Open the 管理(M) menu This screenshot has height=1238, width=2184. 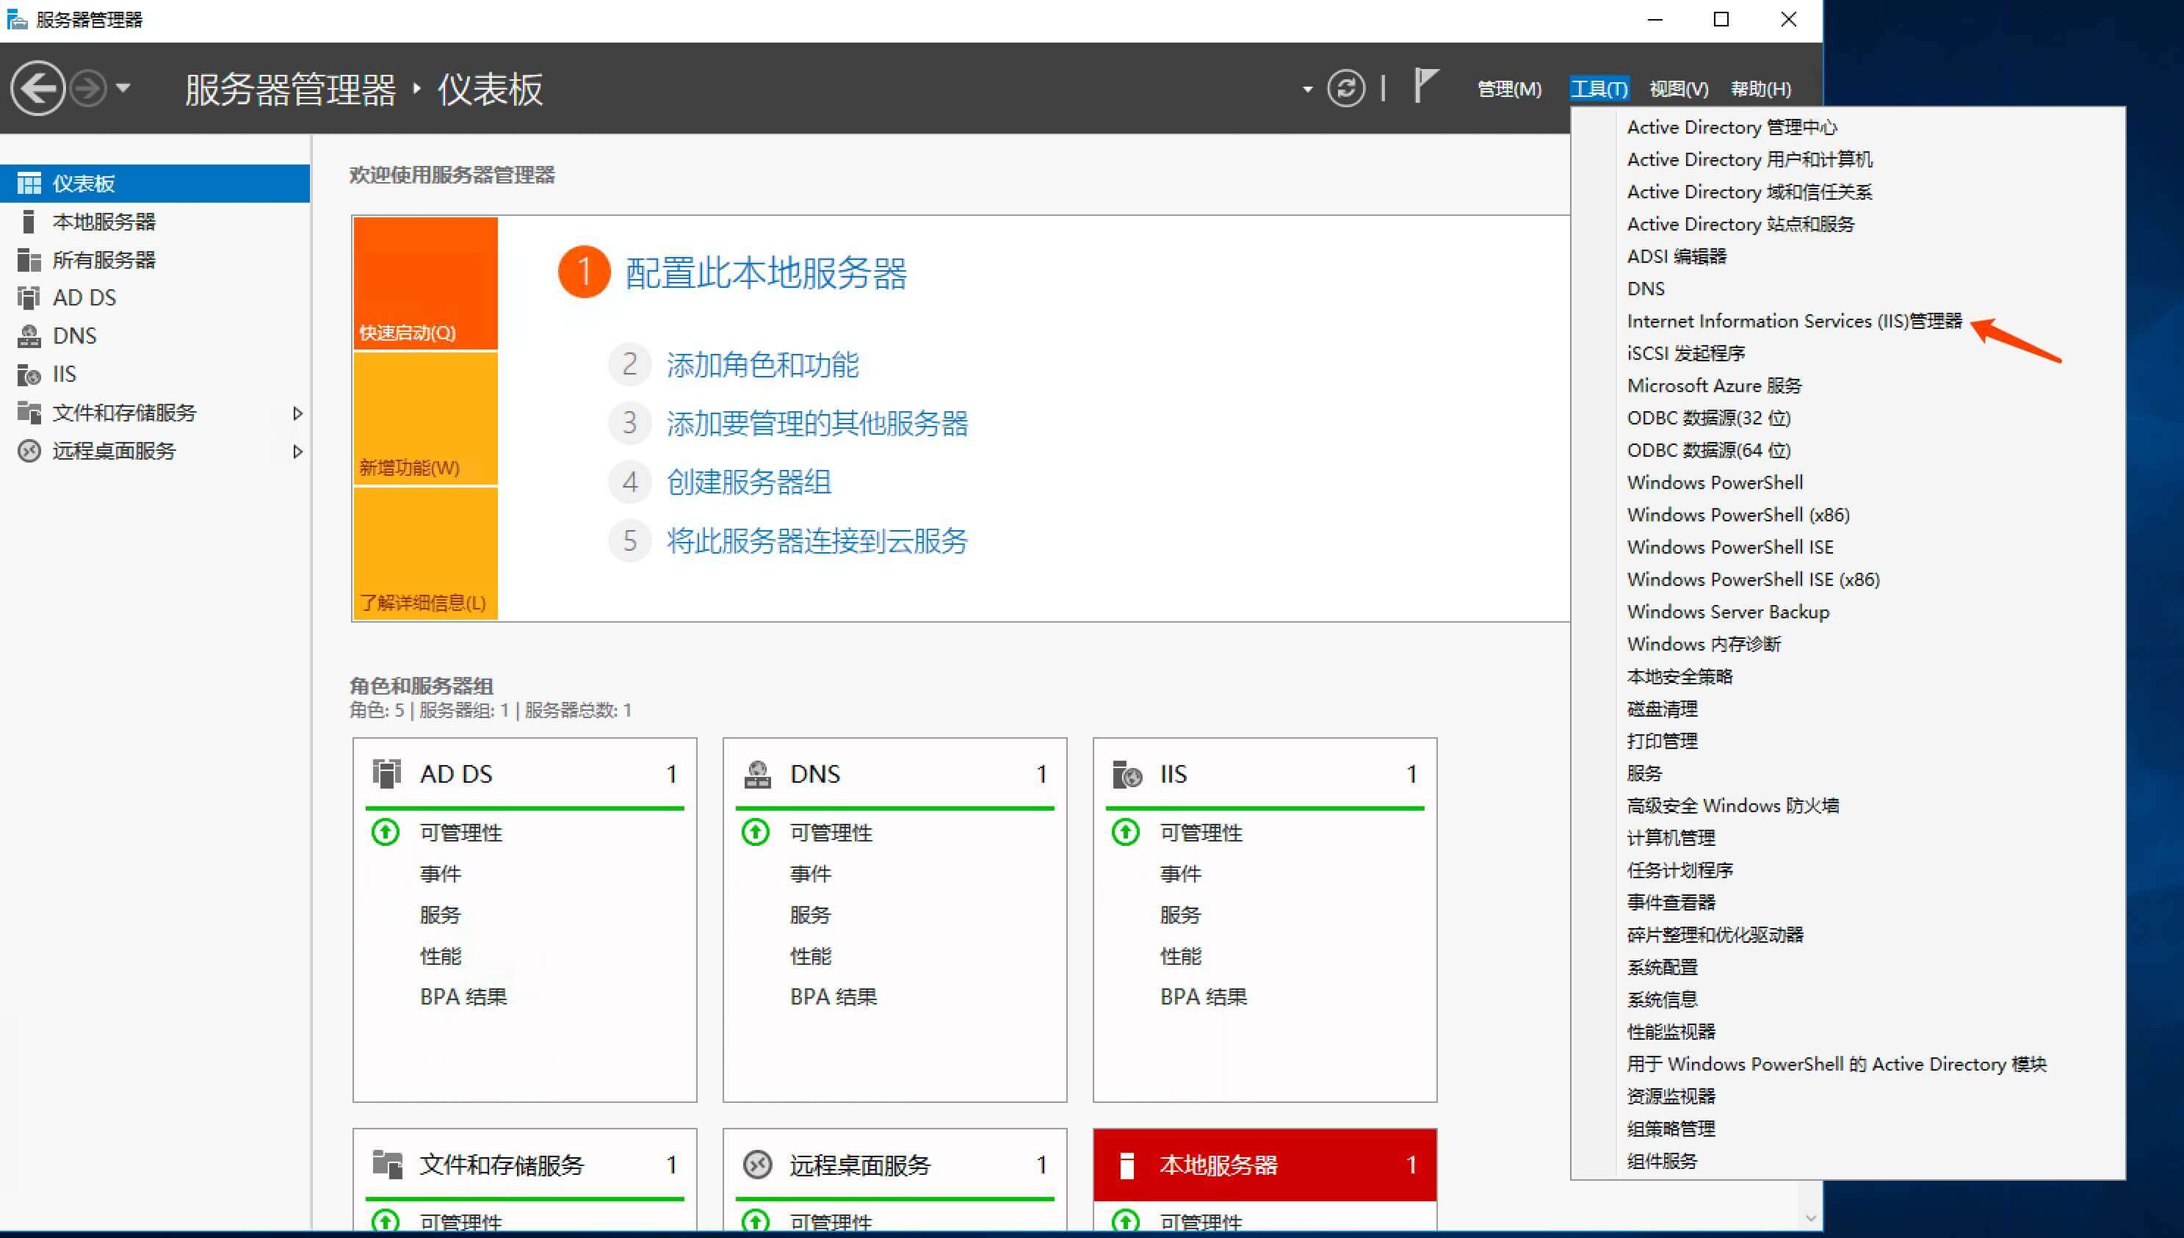[x=1509, y=88]
